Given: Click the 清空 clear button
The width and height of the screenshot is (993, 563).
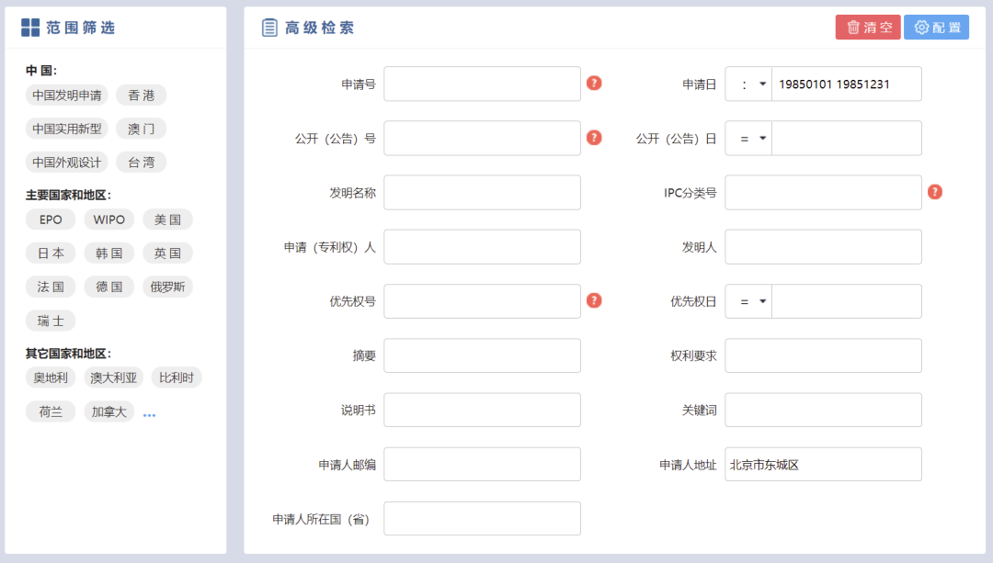Looking at the screenshot, I should click(867, 27).
